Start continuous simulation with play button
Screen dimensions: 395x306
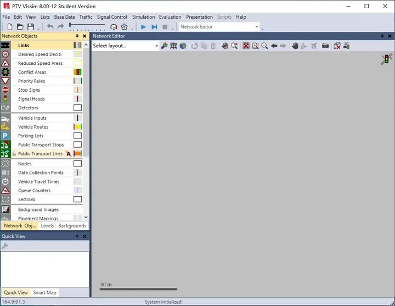click(x=143, y=27)
